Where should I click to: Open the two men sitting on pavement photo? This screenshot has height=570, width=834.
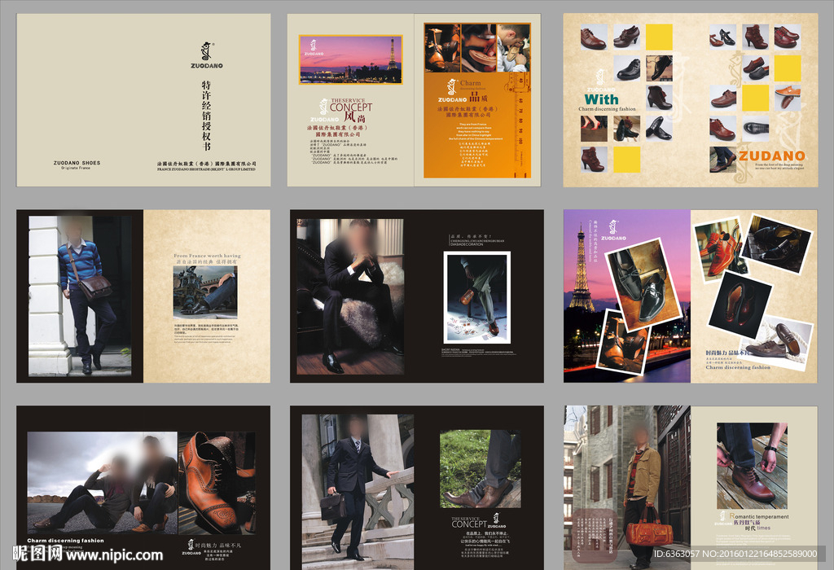tap(102, 483)
